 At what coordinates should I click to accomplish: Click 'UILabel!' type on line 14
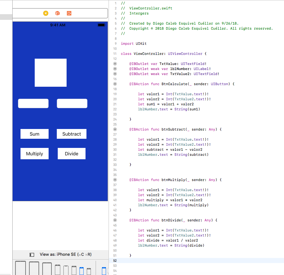click(202, 69)
